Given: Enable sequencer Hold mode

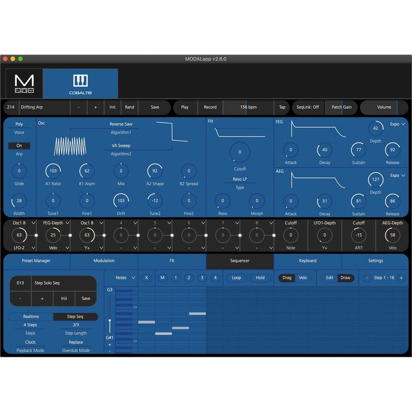Looking at the screenshot, I should [x=260, y=278].
